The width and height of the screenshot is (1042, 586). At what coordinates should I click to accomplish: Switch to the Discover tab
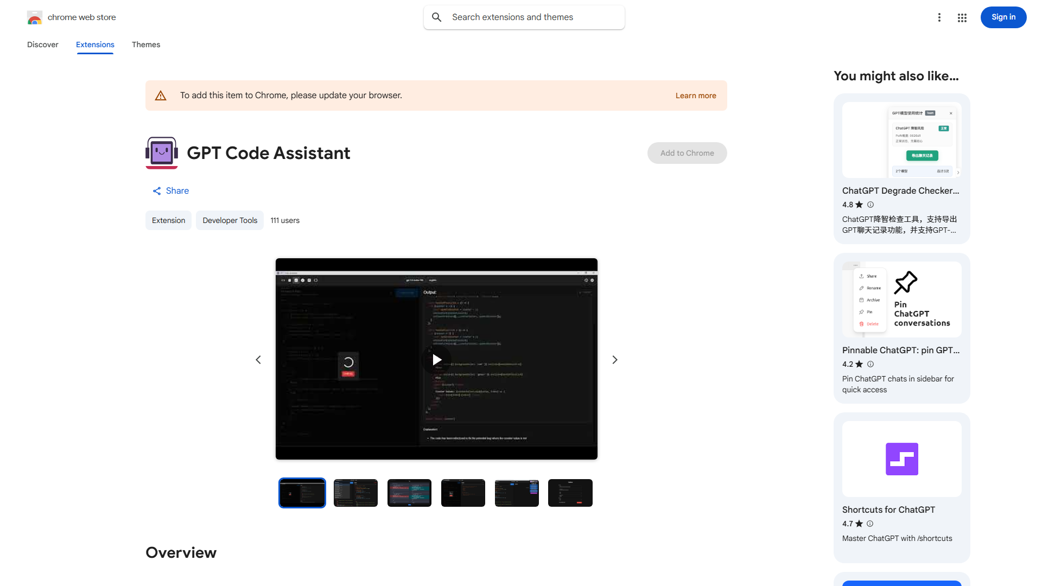coord(42,44)
